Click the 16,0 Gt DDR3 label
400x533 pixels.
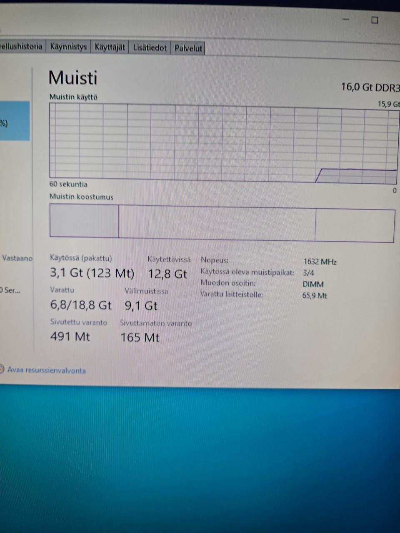pos(370,87)
